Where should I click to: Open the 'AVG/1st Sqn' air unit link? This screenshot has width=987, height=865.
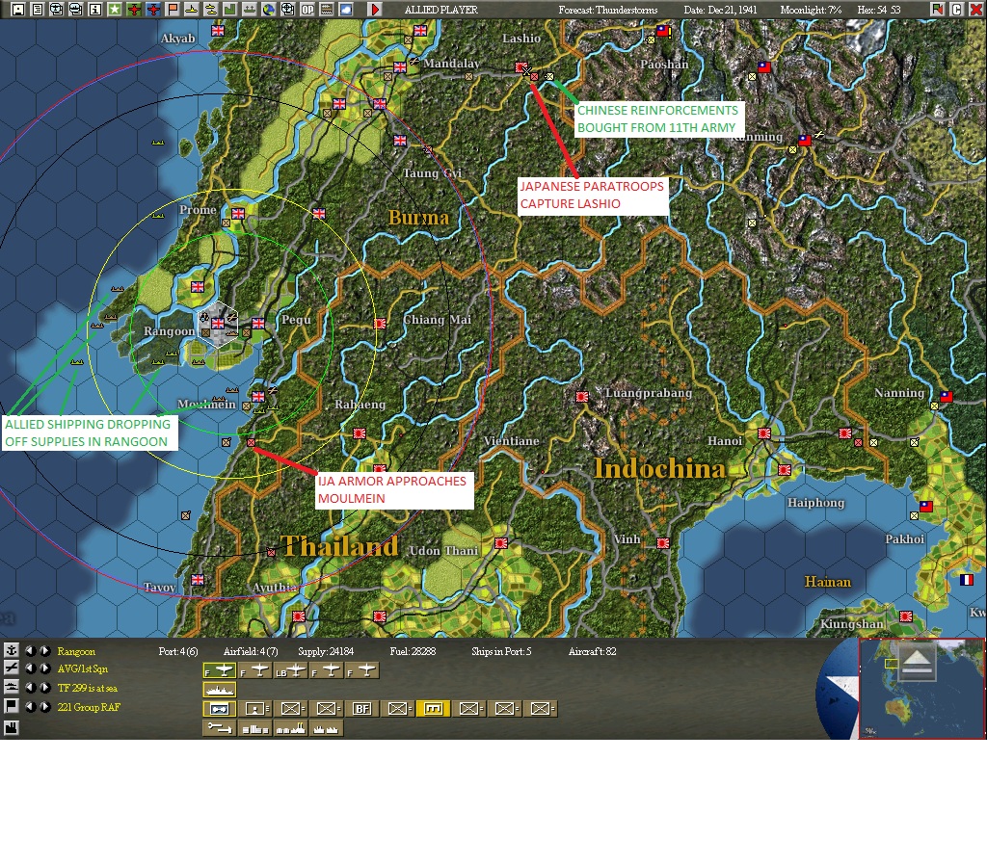pyautogui.click(x=83, y=668)
